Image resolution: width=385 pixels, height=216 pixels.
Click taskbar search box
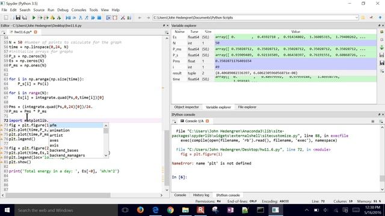tap(66, 210)
